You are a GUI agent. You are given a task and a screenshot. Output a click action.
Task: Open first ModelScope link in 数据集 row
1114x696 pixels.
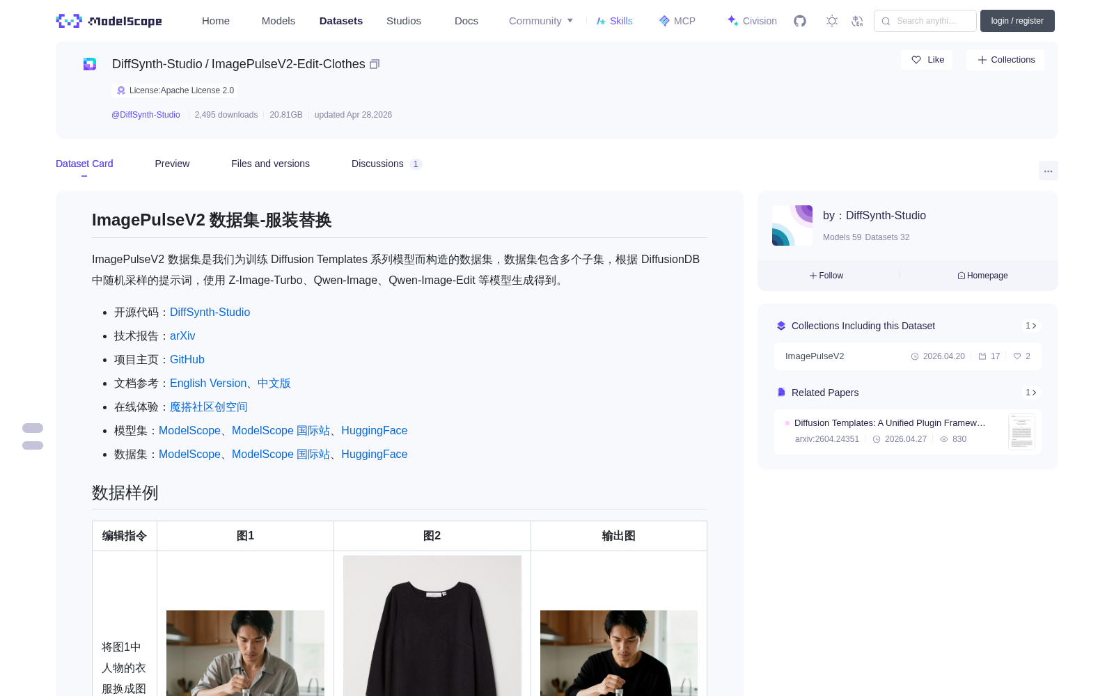(189, 454)
